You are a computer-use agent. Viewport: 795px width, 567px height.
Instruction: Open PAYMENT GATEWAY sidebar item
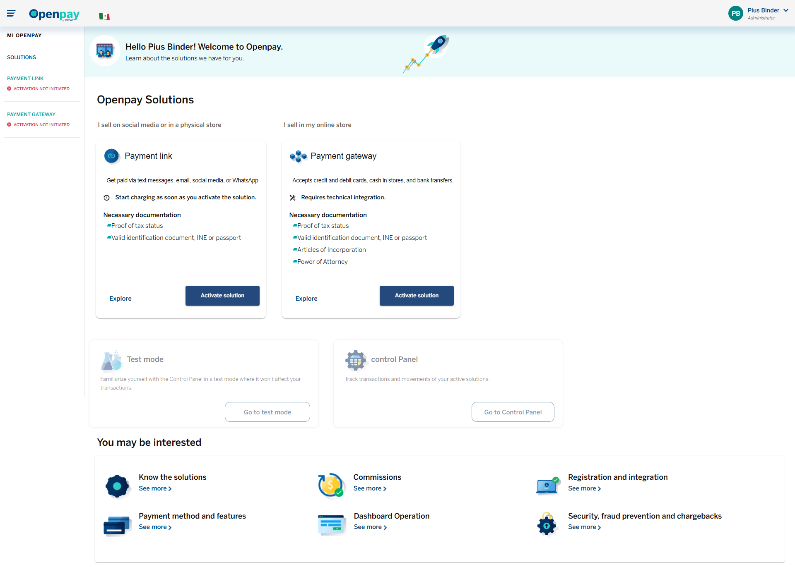click(x=31, y=115)
